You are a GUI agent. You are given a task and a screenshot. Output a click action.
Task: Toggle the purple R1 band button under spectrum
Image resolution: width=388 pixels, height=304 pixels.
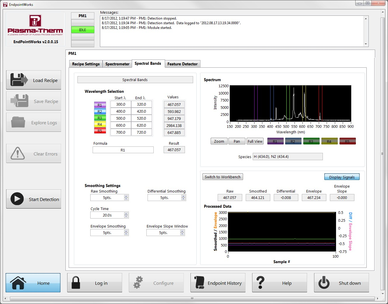(x=275, y=141)
